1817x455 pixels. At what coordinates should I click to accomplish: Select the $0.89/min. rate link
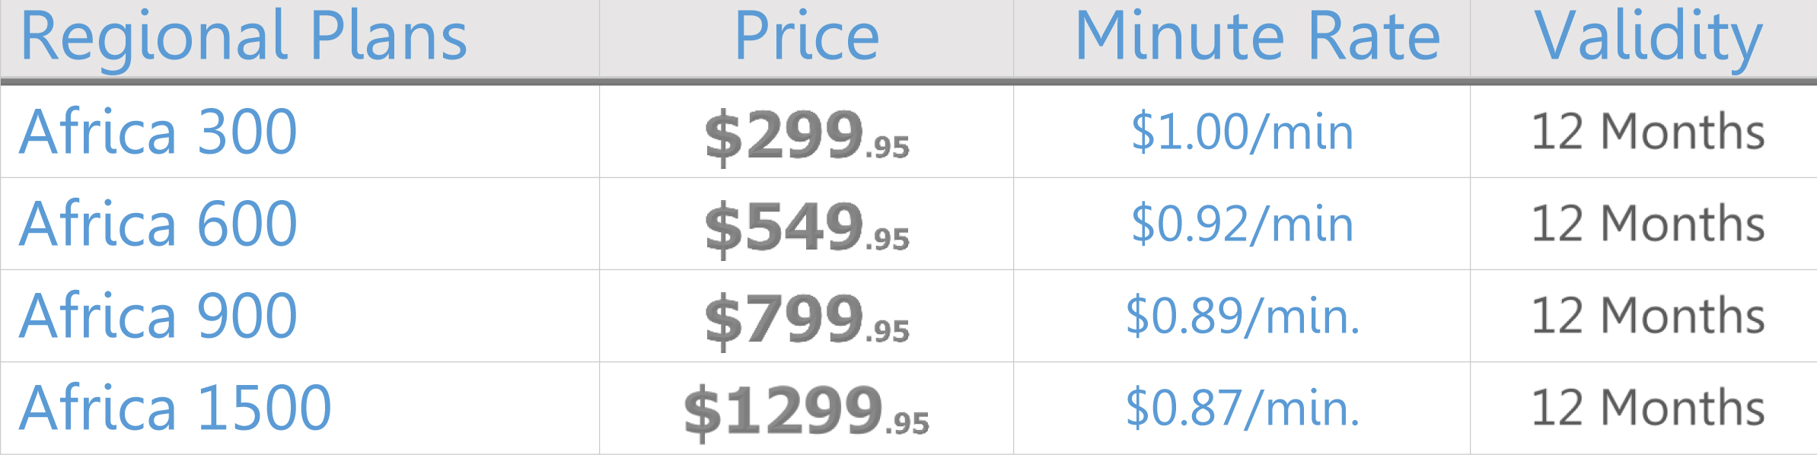(x=1242, y=316)
